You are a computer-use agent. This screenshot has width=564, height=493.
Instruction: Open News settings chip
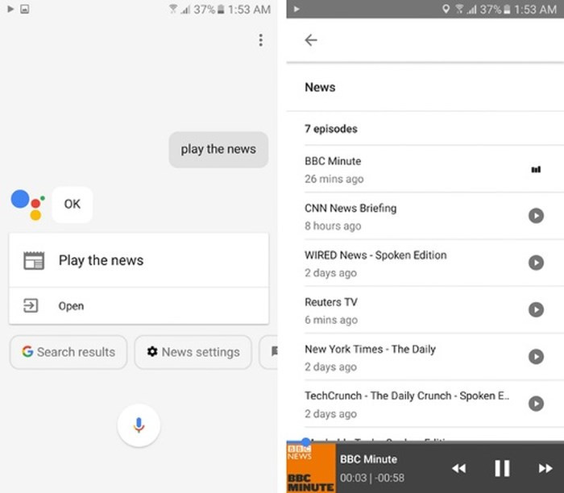click(x=193, y=352)
